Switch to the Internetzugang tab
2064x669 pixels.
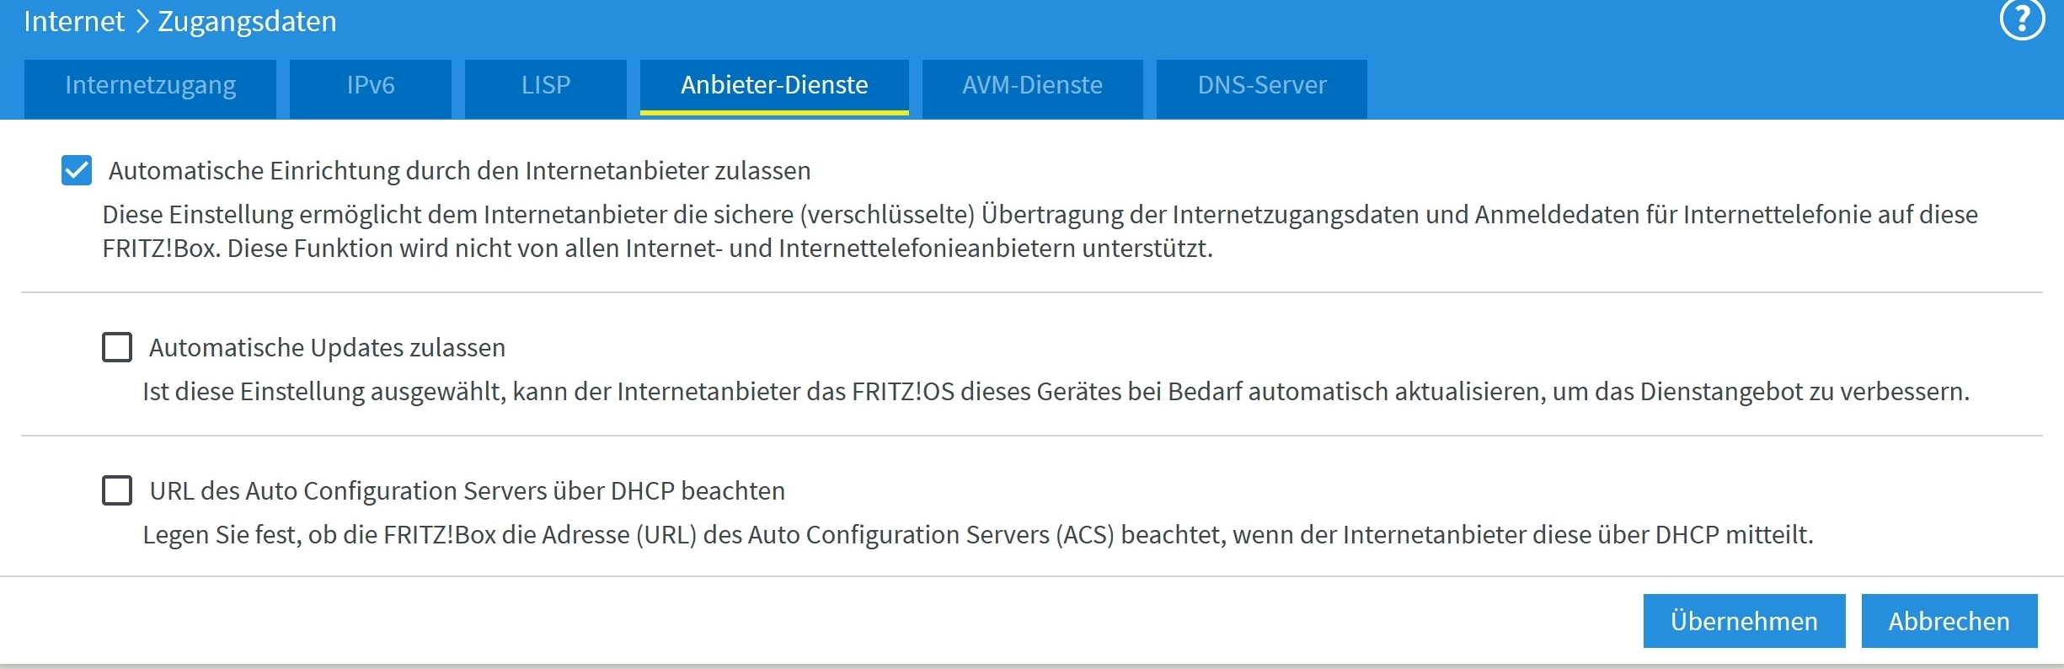pos(150,86)
